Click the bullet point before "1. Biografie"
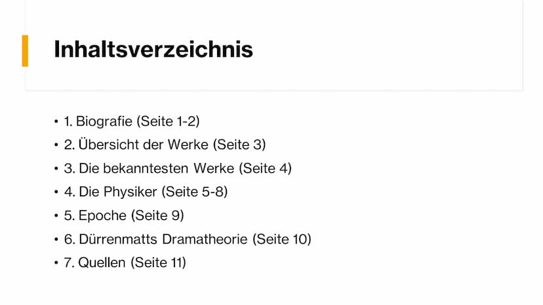The height and width of the screenshot is (305, 543). click(x=56, y=122)
